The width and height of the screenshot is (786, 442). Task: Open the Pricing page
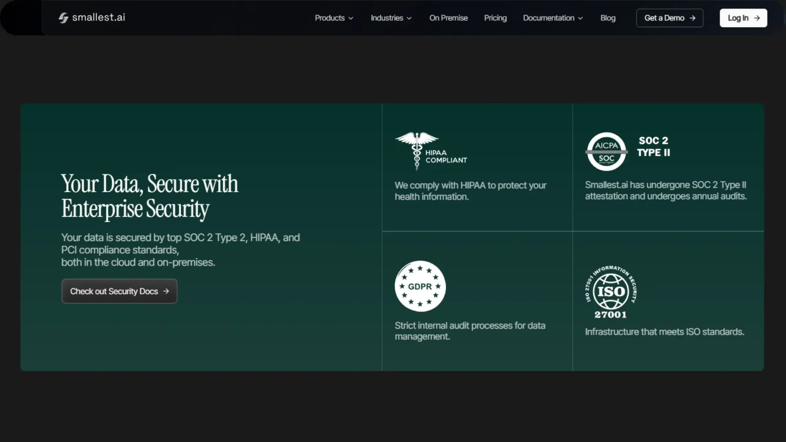495,18
